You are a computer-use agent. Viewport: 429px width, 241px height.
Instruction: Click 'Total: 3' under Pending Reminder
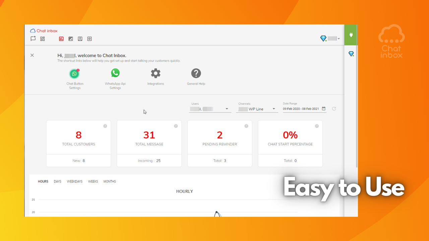[220, 161]
